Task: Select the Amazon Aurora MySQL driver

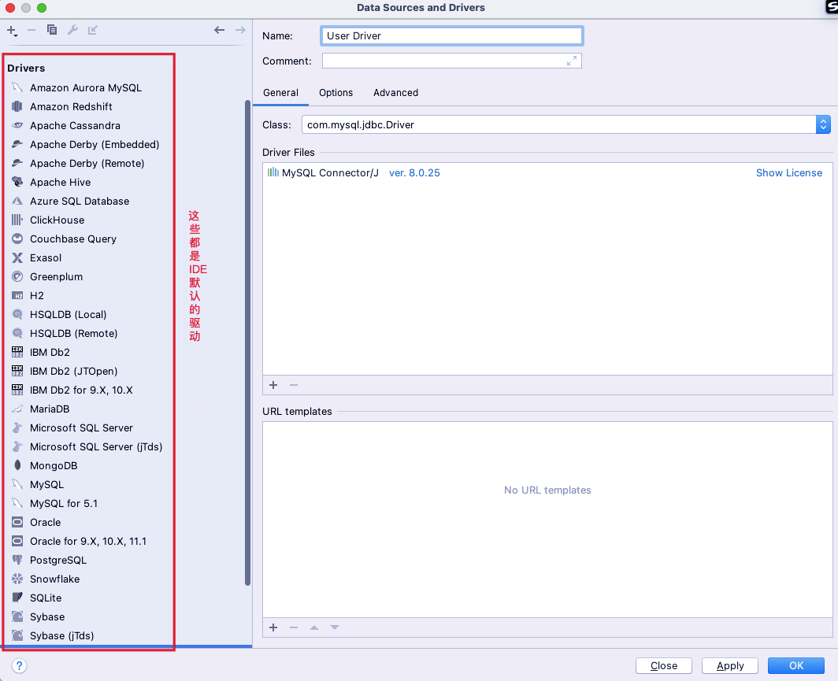Action: 86,87
